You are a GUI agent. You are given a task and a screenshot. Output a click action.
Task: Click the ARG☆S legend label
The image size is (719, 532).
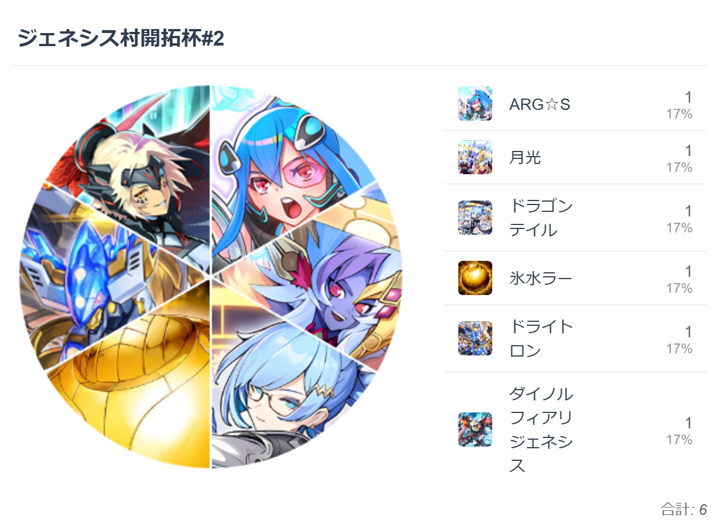(540, 105)
